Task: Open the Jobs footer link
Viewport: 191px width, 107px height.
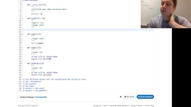Action: (x=105, y=106)
